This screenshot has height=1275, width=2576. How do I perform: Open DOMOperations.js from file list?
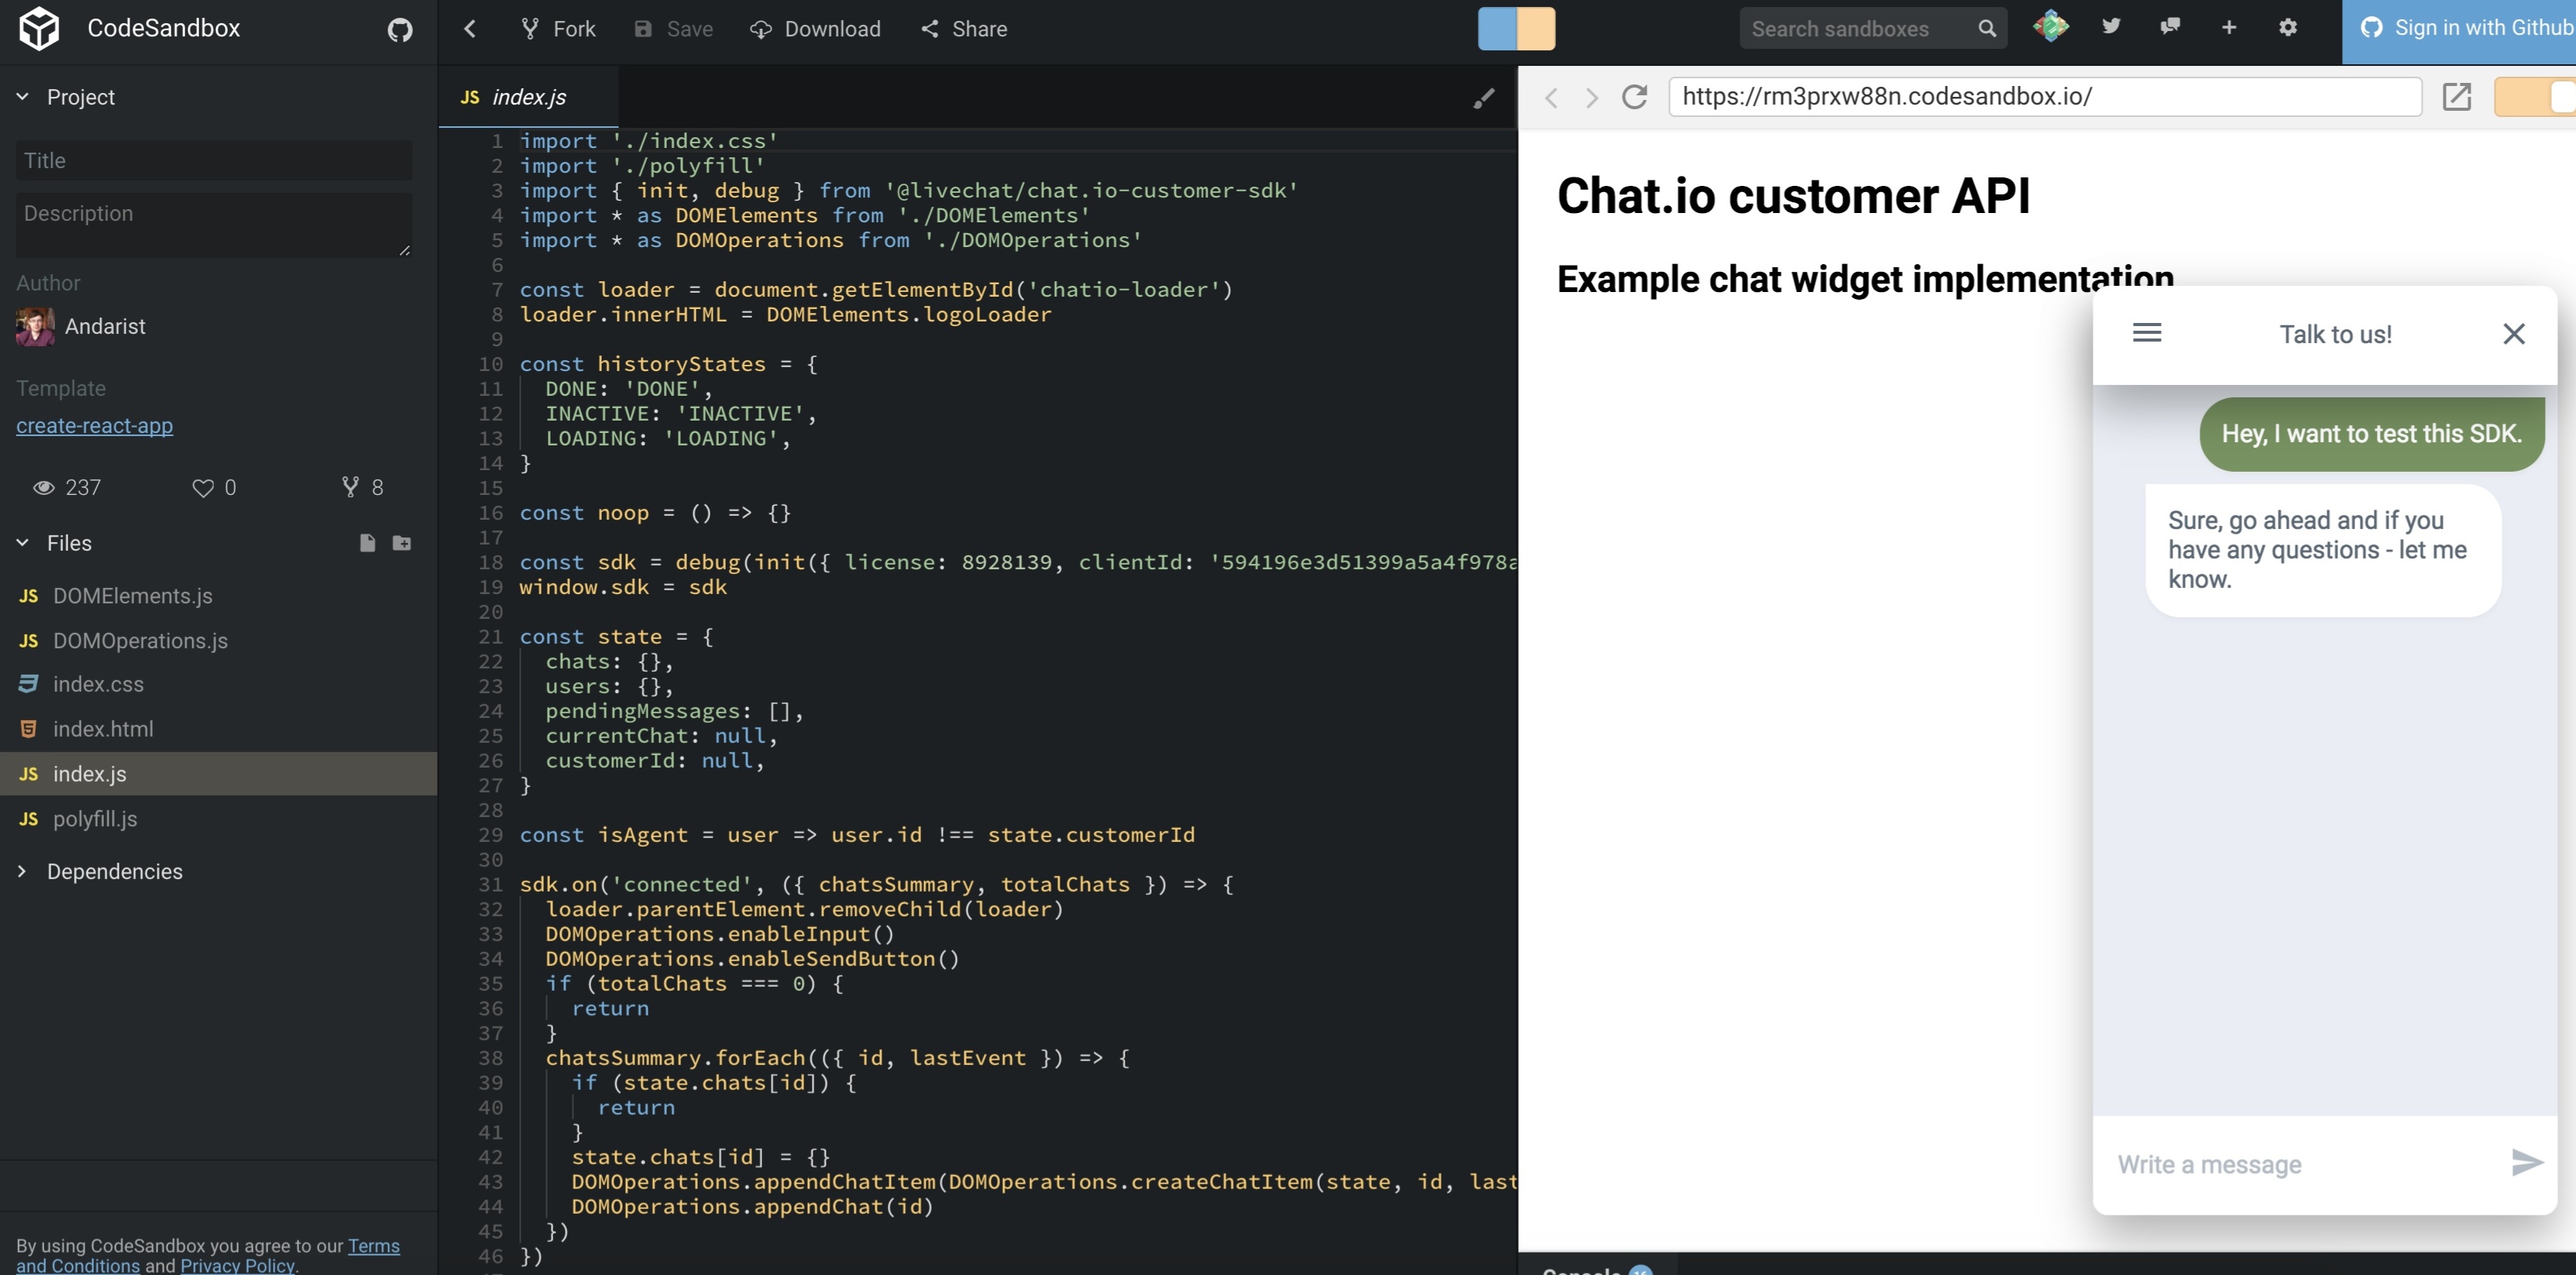pos(140,640)
